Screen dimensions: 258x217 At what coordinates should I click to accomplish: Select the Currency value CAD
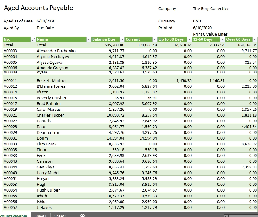197,21
